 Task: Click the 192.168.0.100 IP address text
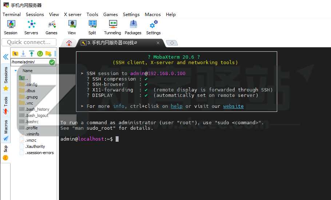point(167,73)
